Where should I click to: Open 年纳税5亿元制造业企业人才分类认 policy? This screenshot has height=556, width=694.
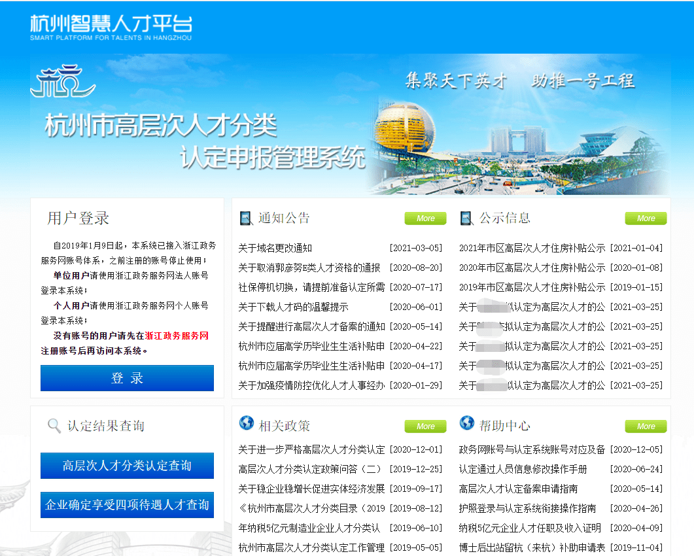point(309,528)
